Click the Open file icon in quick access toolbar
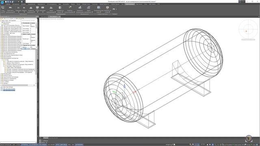260x146 pixels. (x=8, y=2)
